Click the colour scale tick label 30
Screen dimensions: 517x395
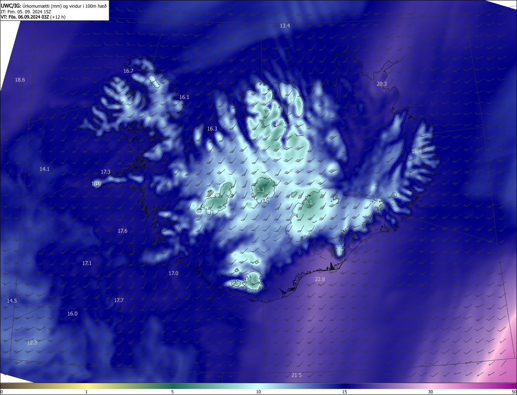[x=431, y=392]
